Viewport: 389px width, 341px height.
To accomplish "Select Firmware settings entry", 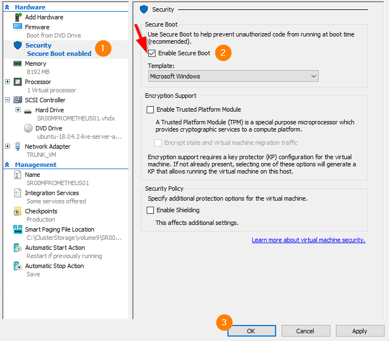I will pos(37,27).
